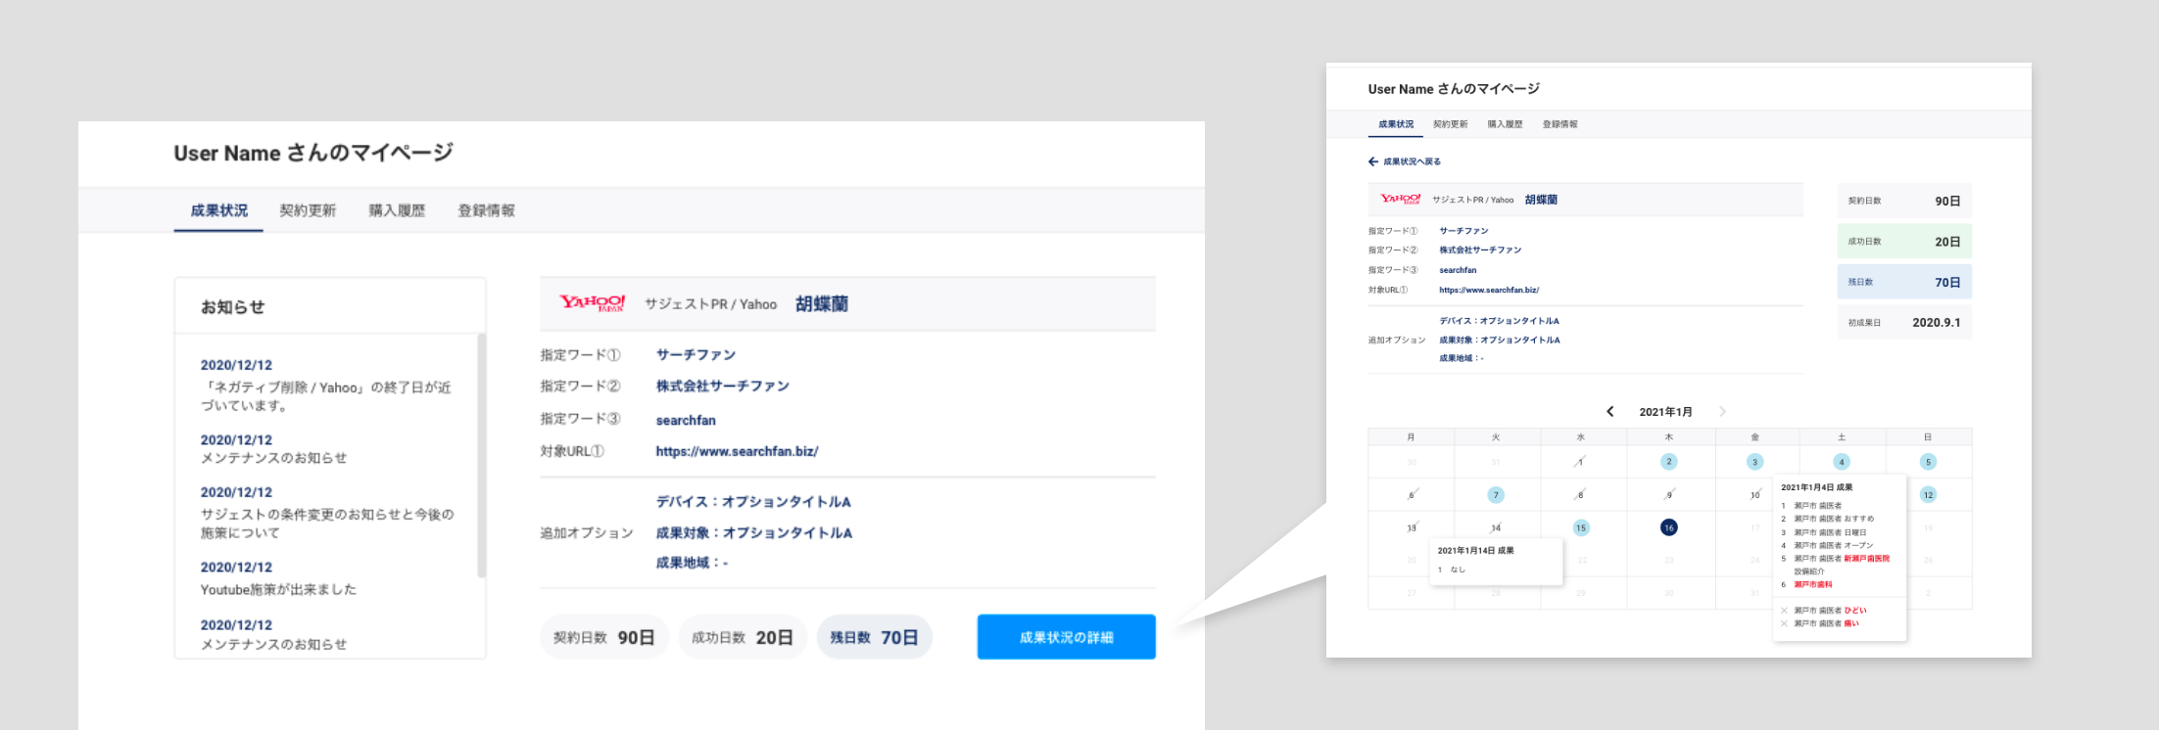Click 瀬戸市 歯医者 痛い row in popup
The height and width of the screenshot is (730, 2159).
click(x=1820, y=623)
